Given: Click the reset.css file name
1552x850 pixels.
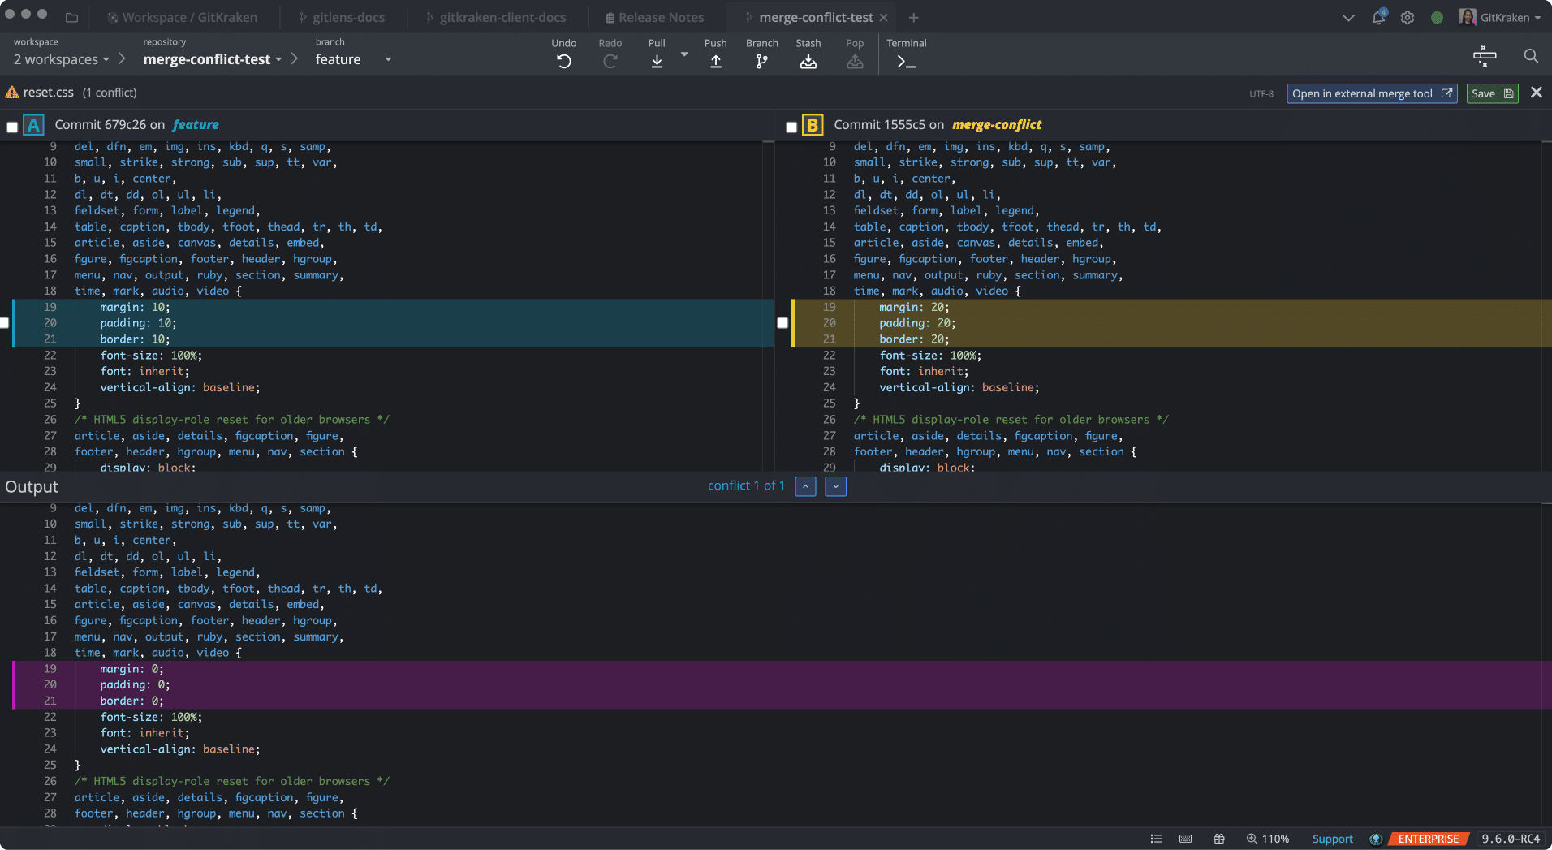Looking at the screenshot, I should [49, 93].
